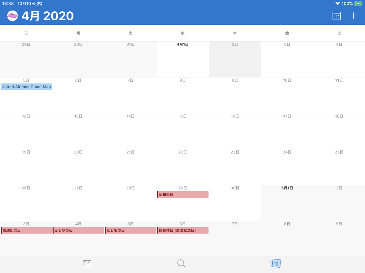Open the calendar view switcher icon
The height and width of the screenshot is (273, 365).
(336, 16)
